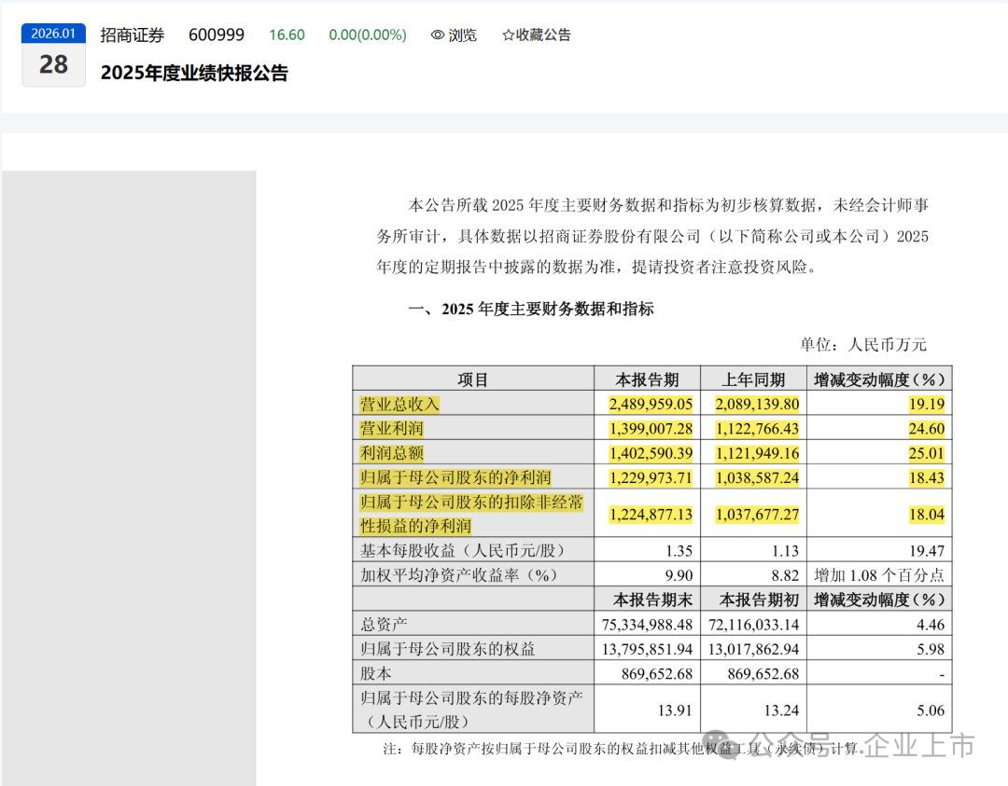Screen dimensions: 1008x786
Task: Click the 总资产 row label
Action: click(384, 624)
